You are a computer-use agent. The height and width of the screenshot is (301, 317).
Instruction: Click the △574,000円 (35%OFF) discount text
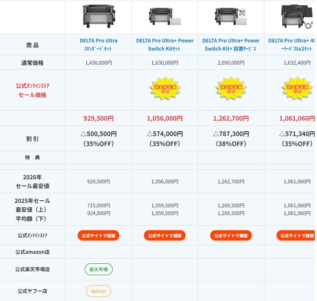click(165, 139)
